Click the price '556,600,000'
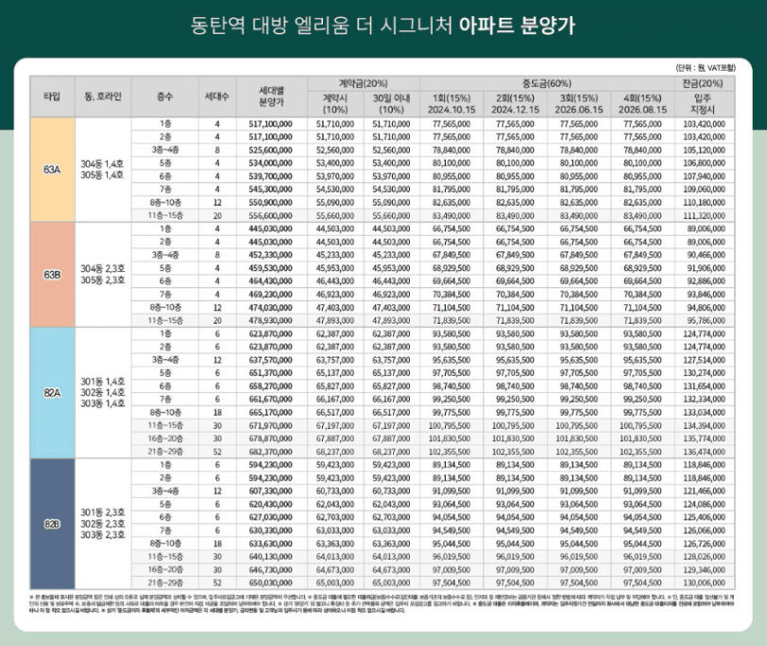 (270, 215)
